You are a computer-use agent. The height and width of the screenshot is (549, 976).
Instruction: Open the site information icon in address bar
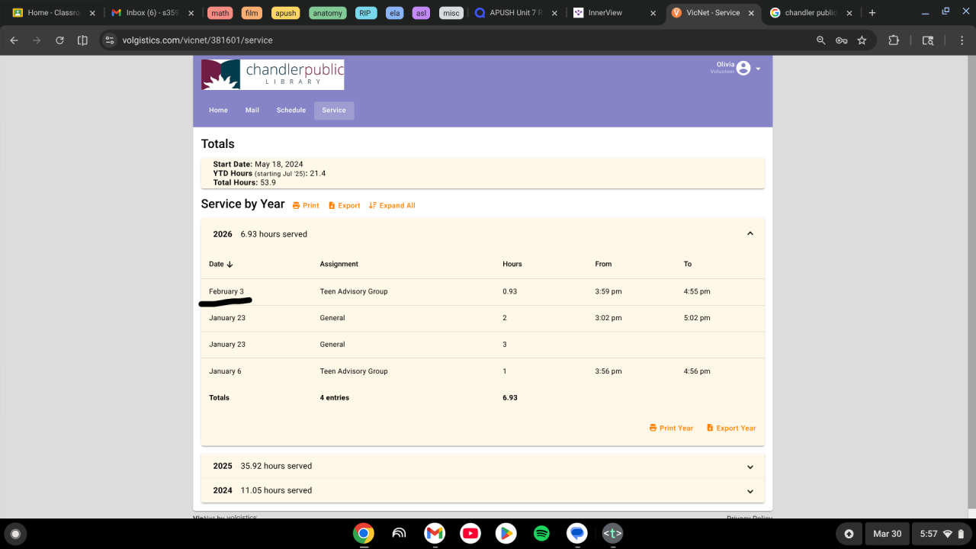(x=110, y=40)
